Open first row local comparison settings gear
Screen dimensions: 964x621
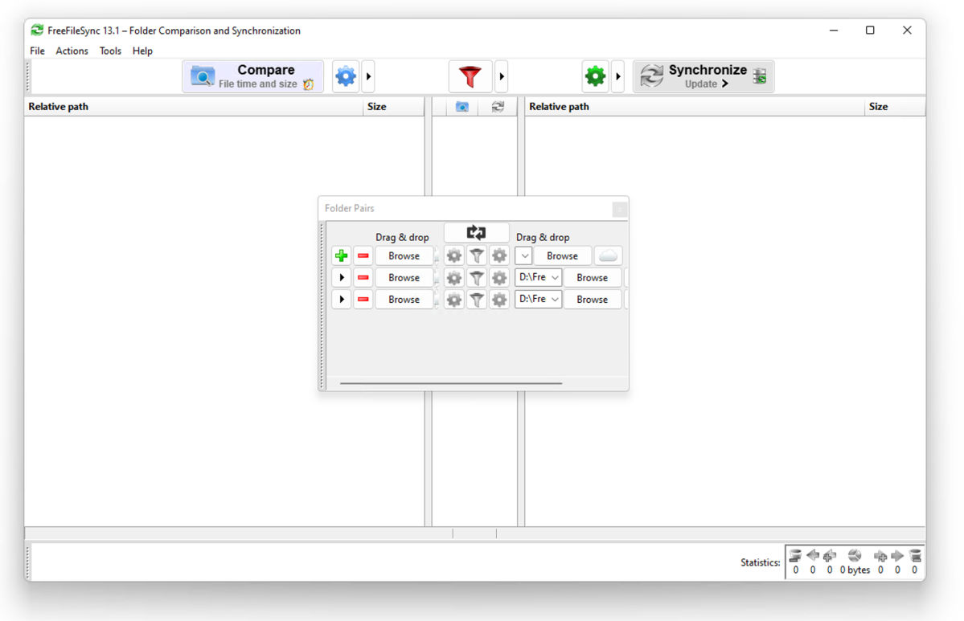tap(453, 255)
